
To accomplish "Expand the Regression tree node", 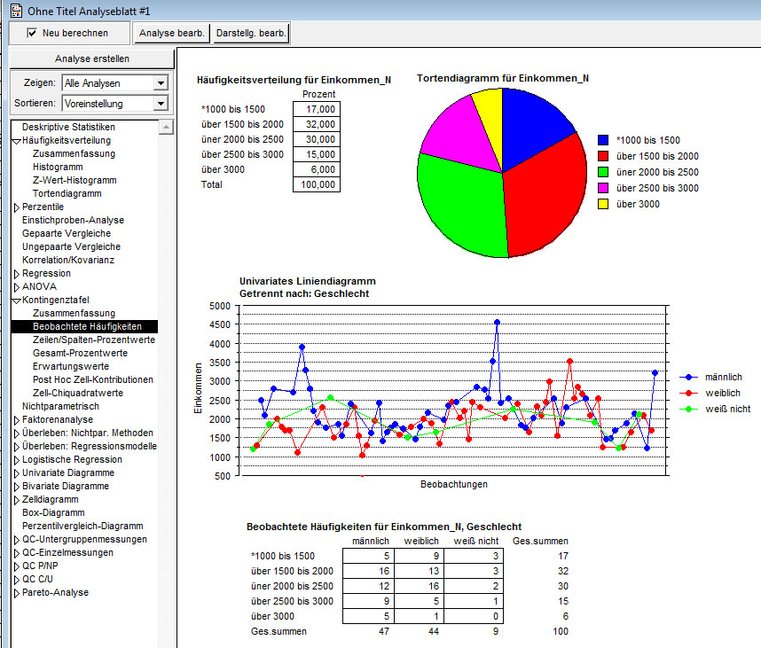I will tap(17, 274).
